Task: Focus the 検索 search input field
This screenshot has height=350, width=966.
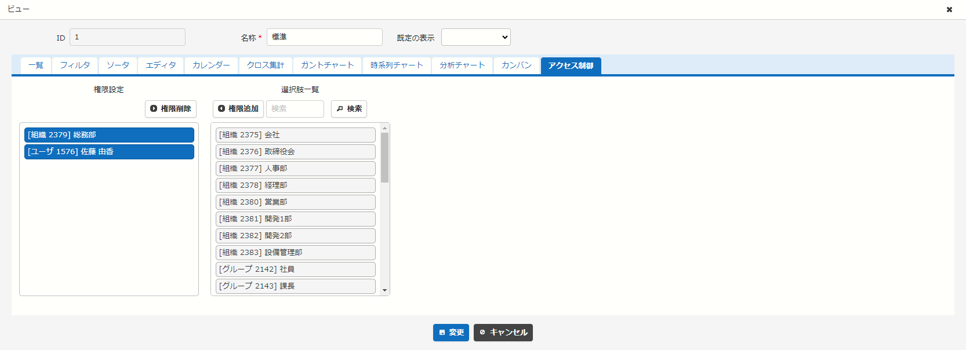Action: point(295,109)
